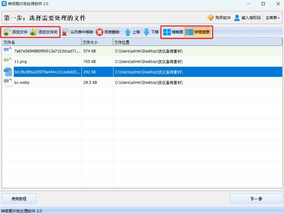The height and width of the screenshot is (214, 284).
Task: Click the WEBP icon of lur.webp
Action: click(x=8, y=82)
